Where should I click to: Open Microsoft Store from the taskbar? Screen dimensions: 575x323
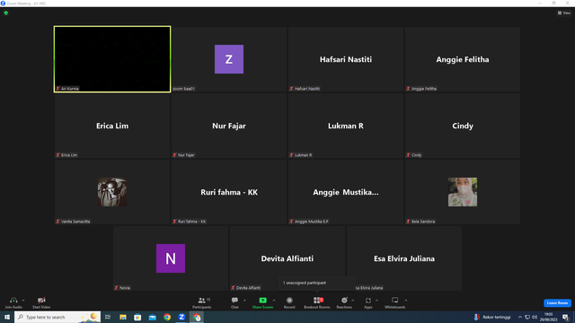tap(137, 317)
